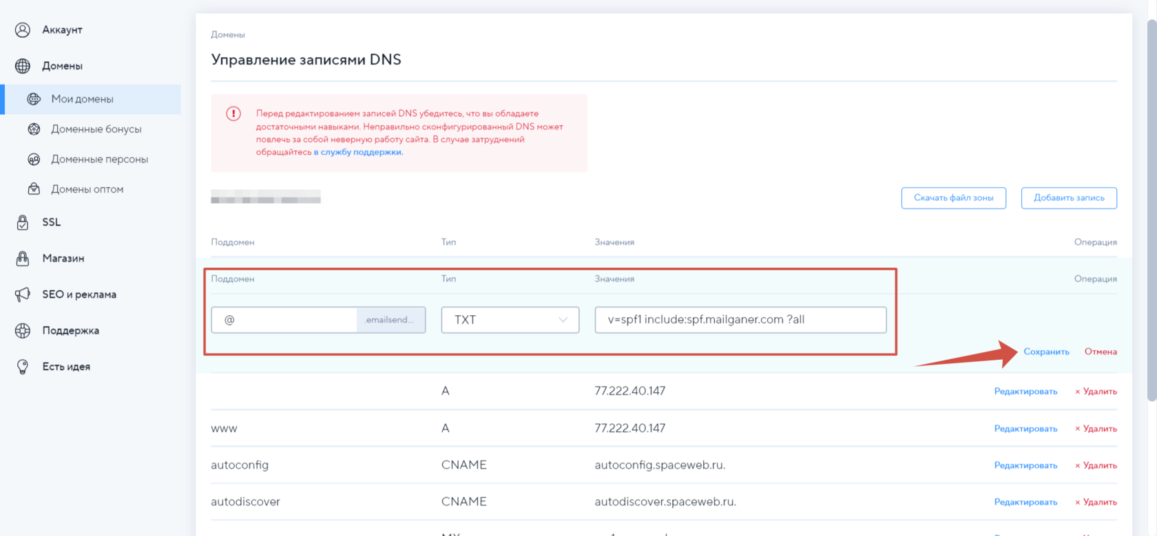This screenshot has height=536, width=1157.
Task: Click the Support lifebuoy icon
Action: 23,330
